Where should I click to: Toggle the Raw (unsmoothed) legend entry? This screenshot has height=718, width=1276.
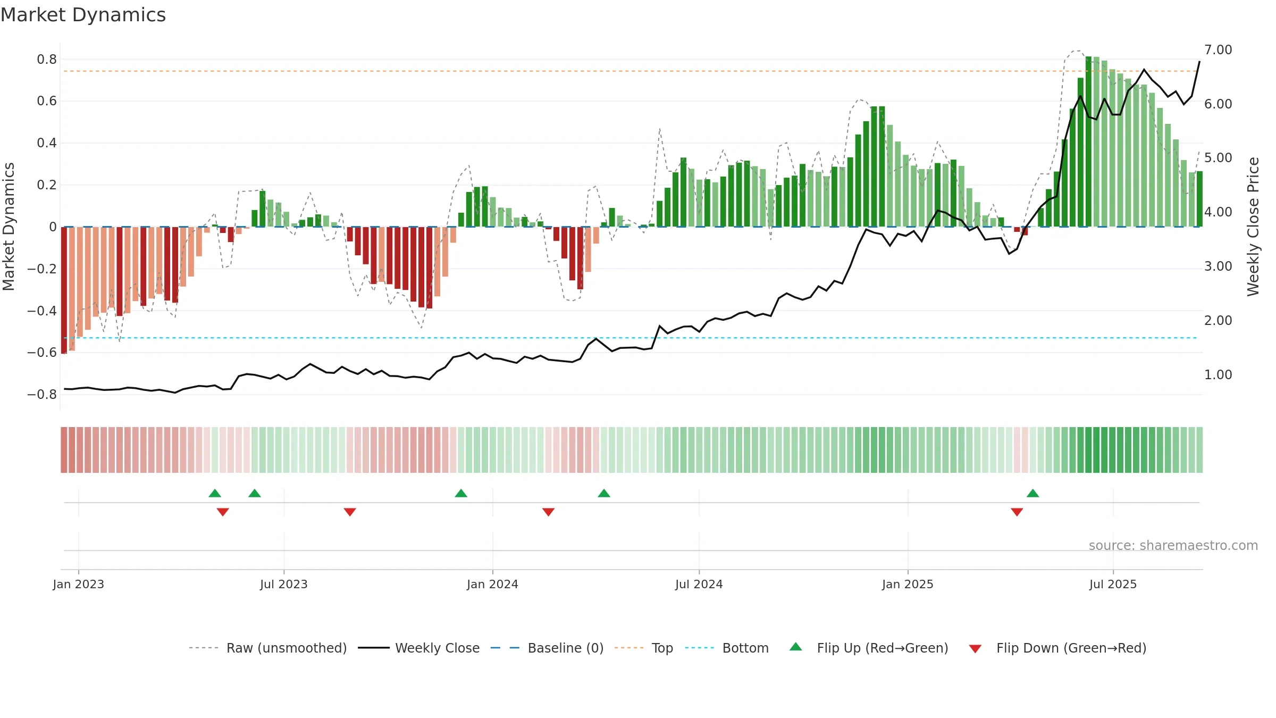pyautogui.click(x=267, y=648)
